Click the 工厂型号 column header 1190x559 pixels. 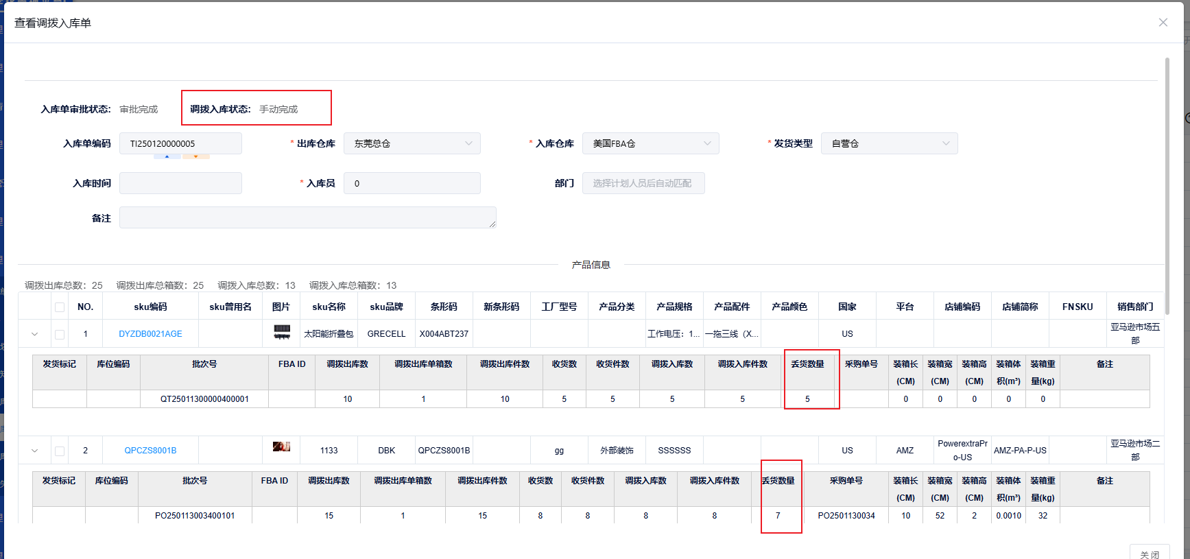(559, 307)
